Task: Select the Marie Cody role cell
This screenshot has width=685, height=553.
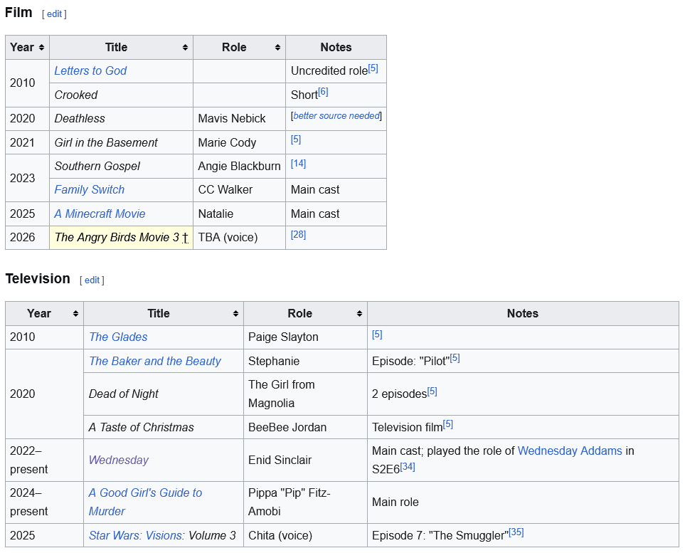Action: (240, 142)
